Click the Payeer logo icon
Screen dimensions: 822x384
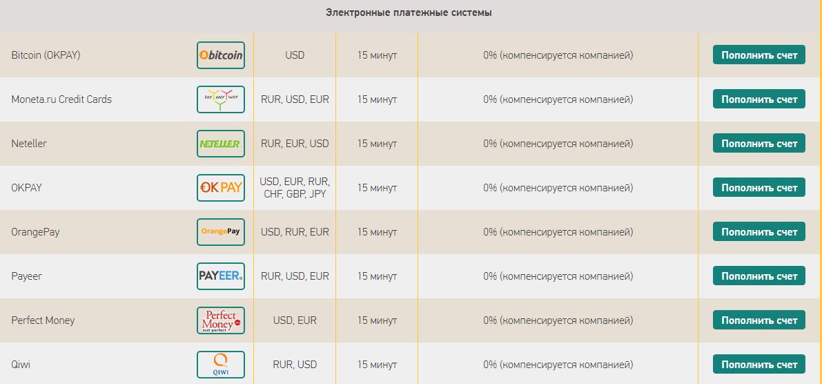pos(221,276)
